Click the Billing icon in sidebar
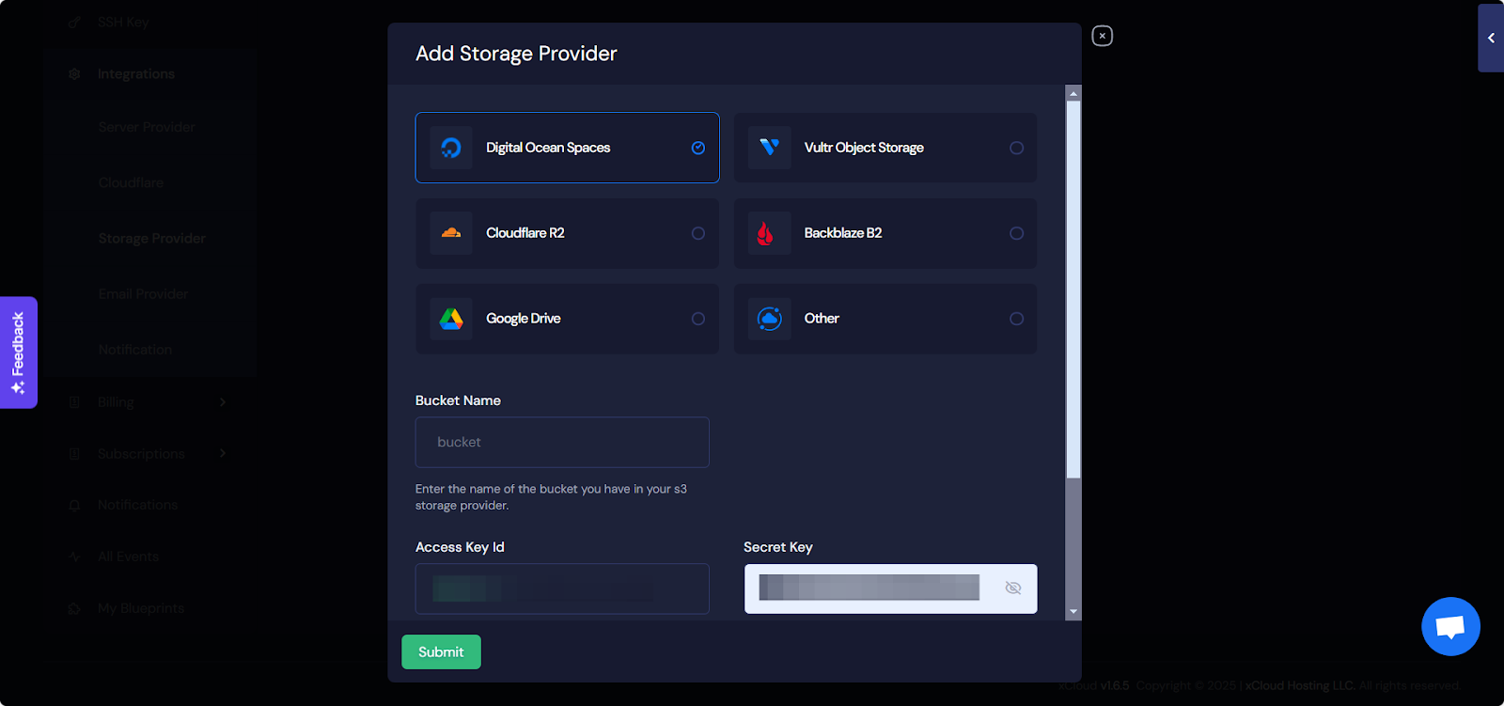 coord(74,402)
